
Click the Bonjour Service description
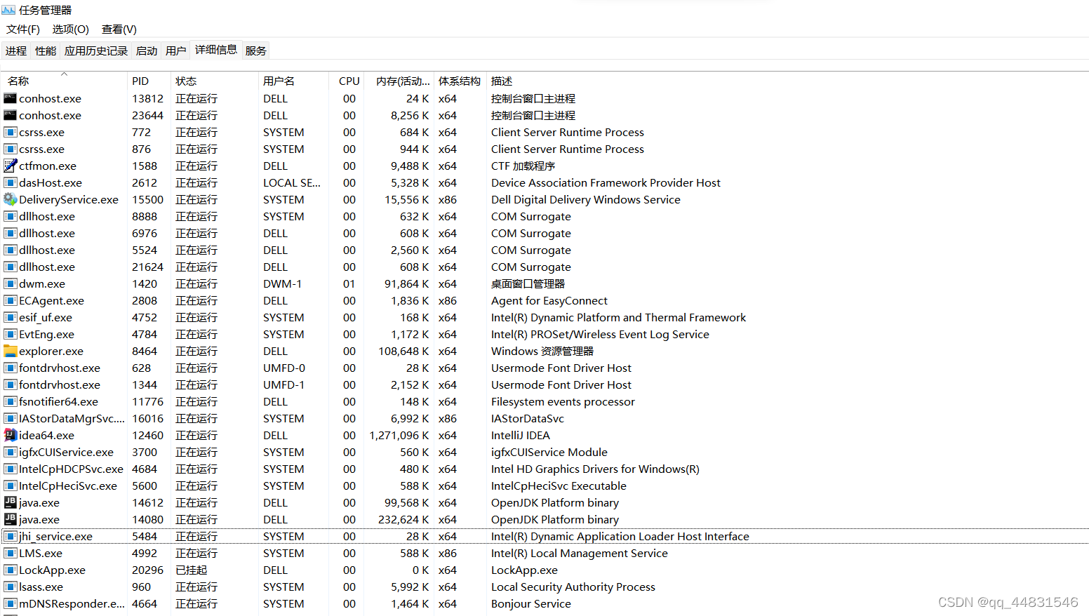pyautogui.click(x=531, y=603)
